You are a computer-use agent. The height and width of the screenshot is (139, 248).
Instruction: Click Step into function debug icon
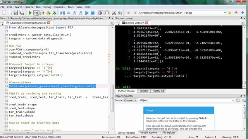point(74,13)
